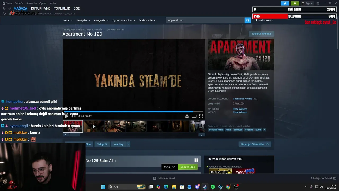Screen dimensions: 339x191
Task: Switch to the TOPLULUK tab
Action: click(x=62, y=8)
